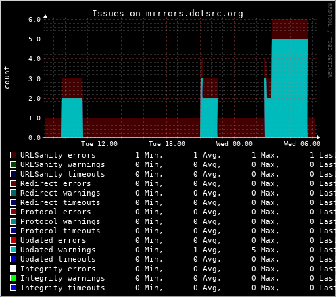Click the Updated errors bright red swatch
336x297 pixels.
click(x=14, y=240)
